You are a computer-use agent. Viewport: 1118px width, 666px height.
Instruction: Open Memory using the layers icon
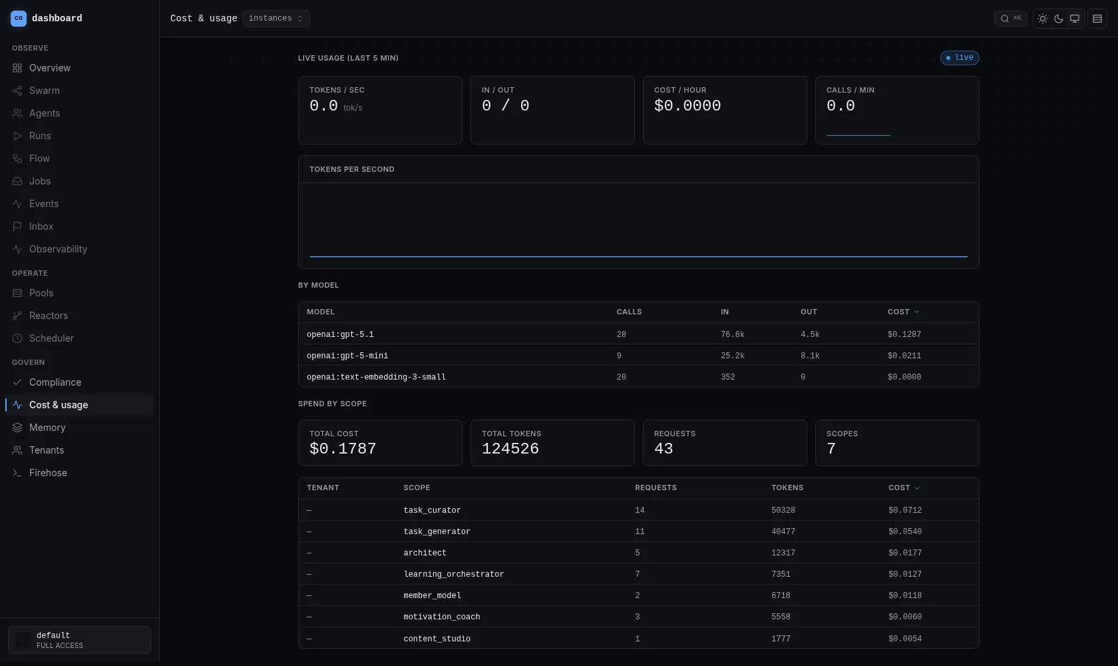coord(17,428)
